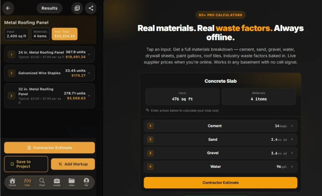Open the Water row chevron
Image resolution: width=322 pixels, height=196 pixels.
click(292, 166)
